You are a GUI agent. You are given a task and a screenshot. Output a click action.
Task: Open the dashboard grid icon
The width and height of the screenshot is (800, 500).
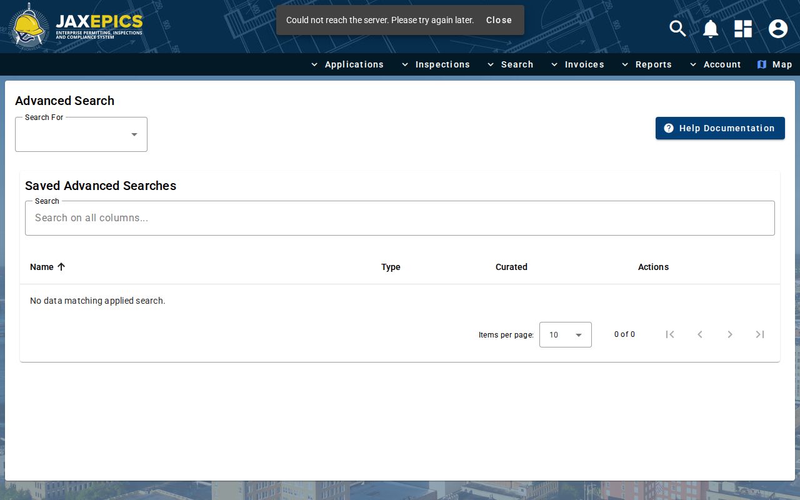(x=743, y=29)
